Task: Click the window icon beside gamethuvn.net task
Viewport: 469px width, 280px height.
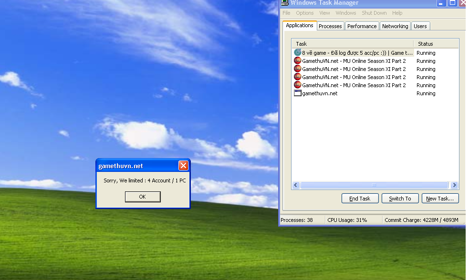Action: (297, 93)
